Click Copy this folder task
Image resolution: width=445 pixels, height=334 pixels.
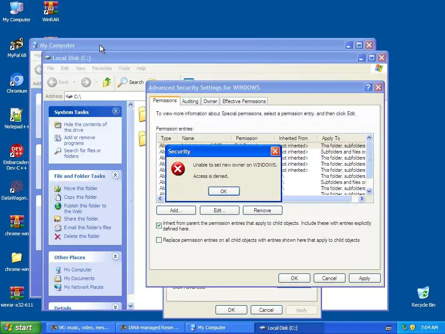coord(80,197)
